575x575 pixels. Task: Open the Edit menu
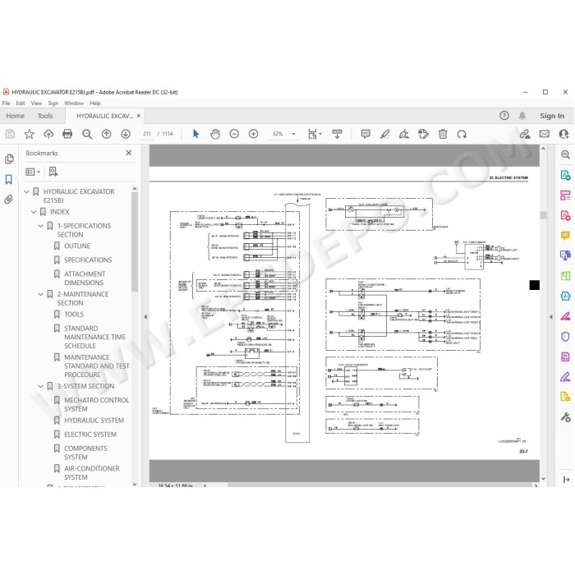coord(21,103)
